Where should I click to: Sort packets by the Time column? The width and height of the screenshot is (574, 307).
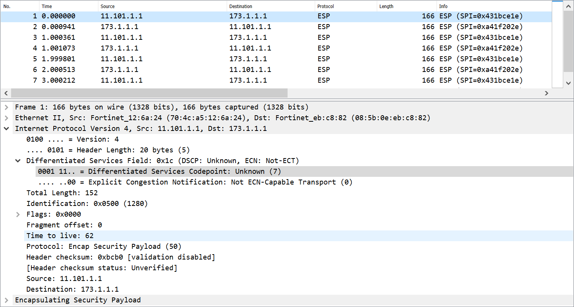pyautogui.click(x=47, y=7)
